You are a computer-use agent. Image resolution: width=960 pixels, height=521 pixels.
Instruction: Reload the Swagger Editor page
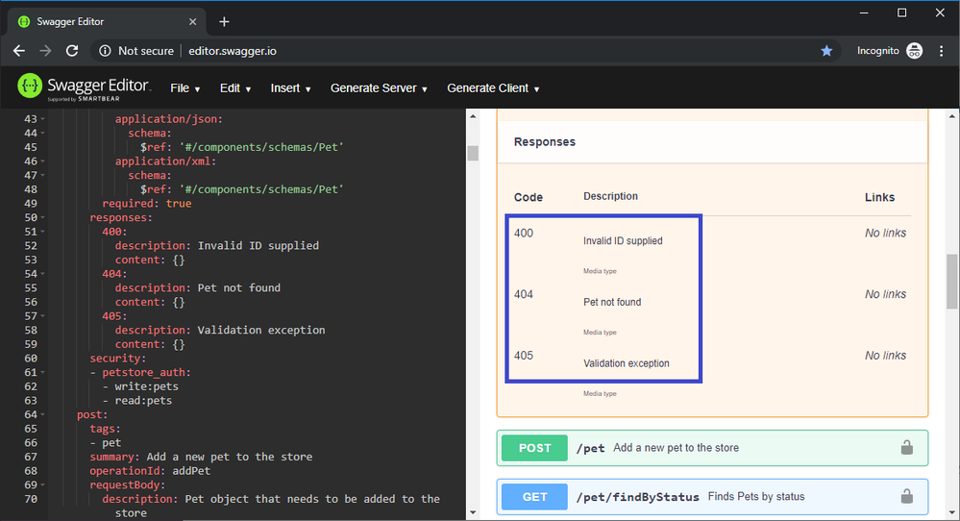(72, 51)
